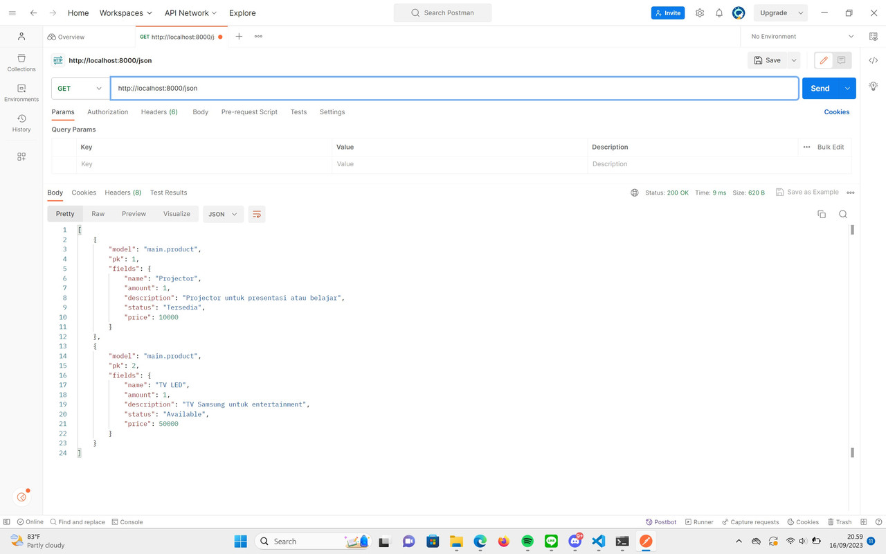
Task: Copy the response body with copy icon
Action: pyautogui.click(x=822, y=215)
